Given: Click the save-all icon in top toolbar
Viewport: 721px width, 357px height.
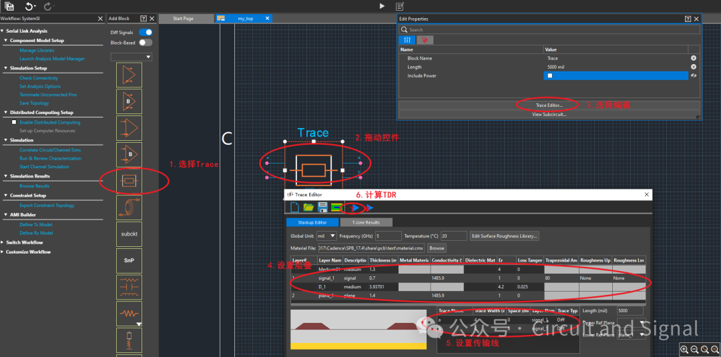Looking at the screenshot, I should point(9,7).
